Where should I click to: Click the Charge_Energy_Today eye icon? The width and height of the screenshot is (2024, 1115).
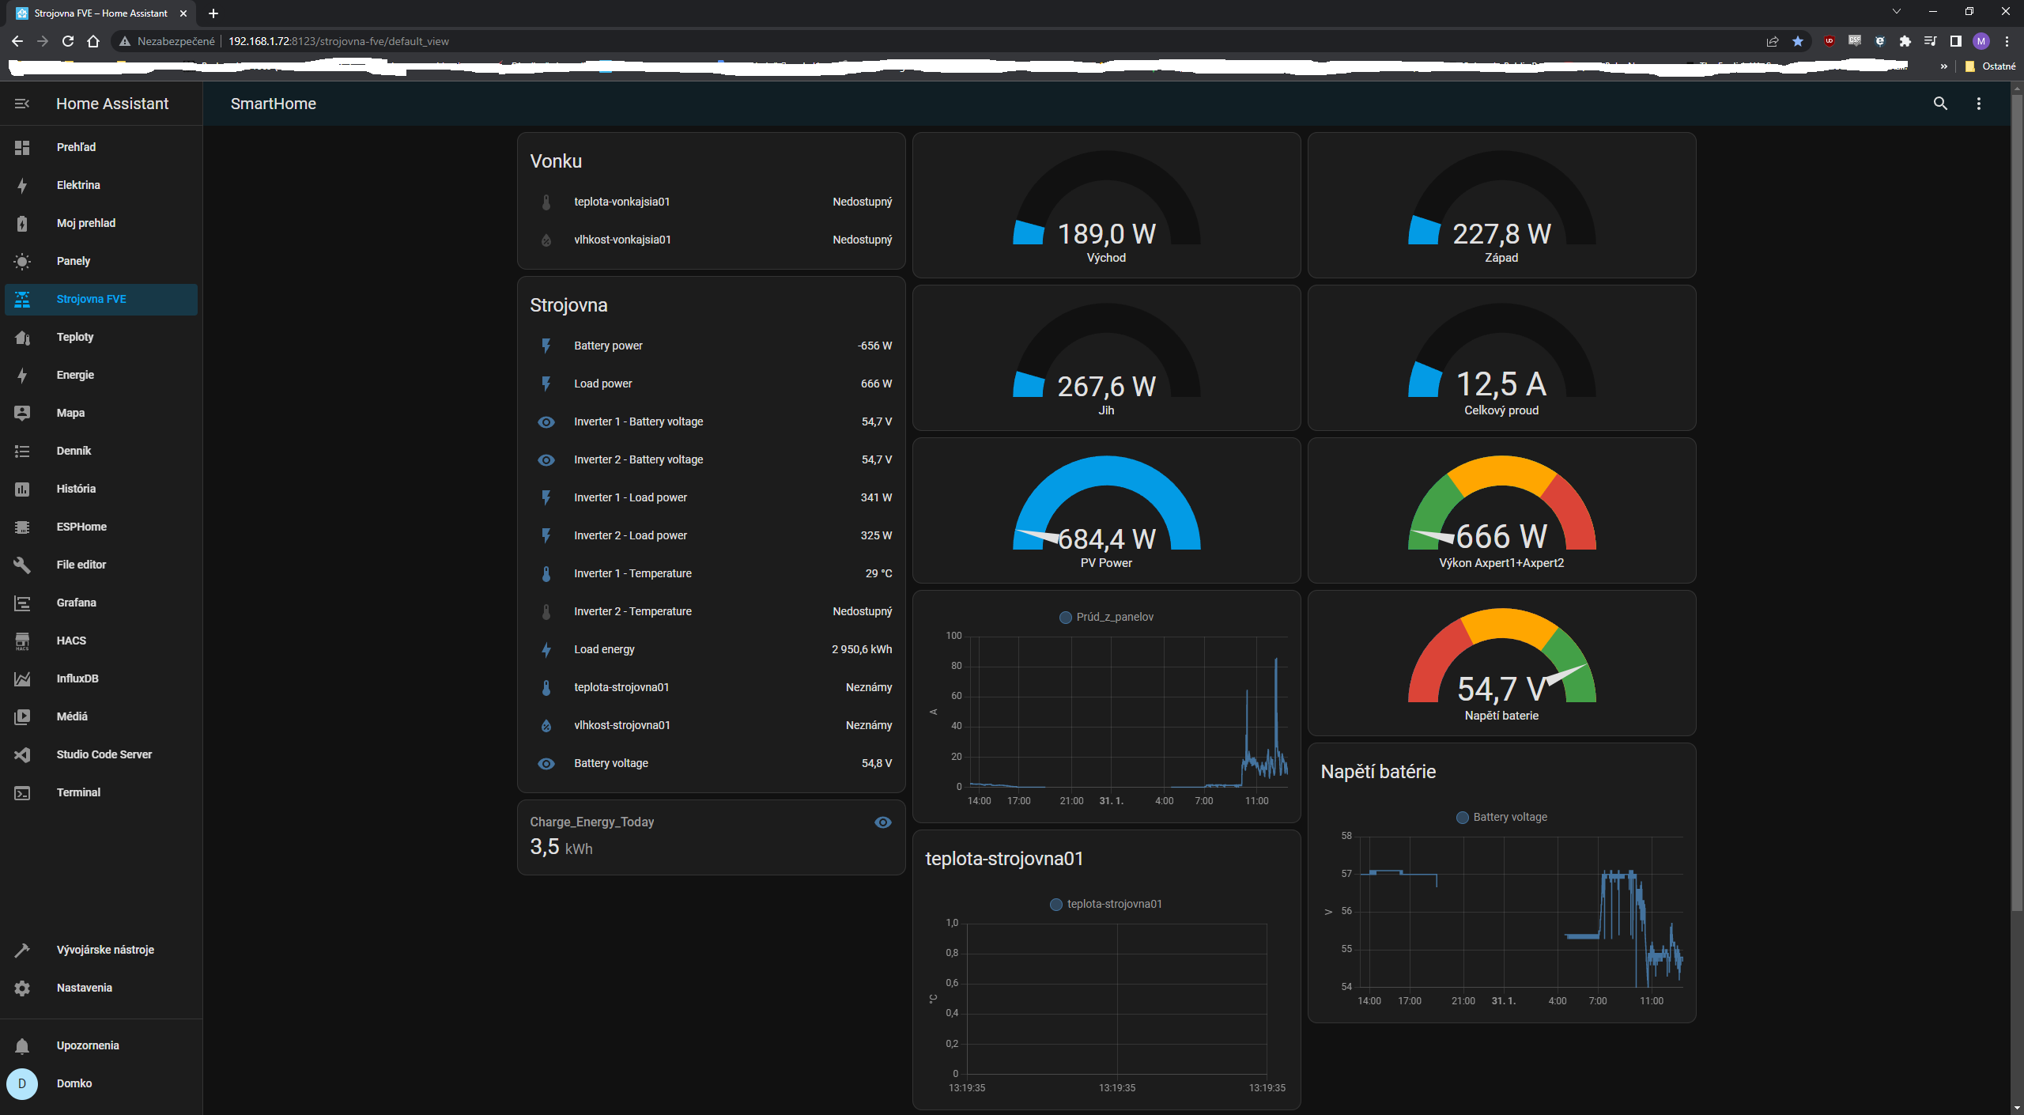tap(883, 822)
